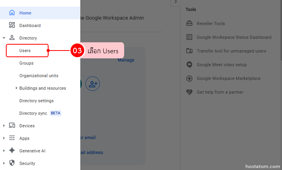Open Transfer tool for unmanaged users
The width and height of the screenshot is (282, 170).
231,51
